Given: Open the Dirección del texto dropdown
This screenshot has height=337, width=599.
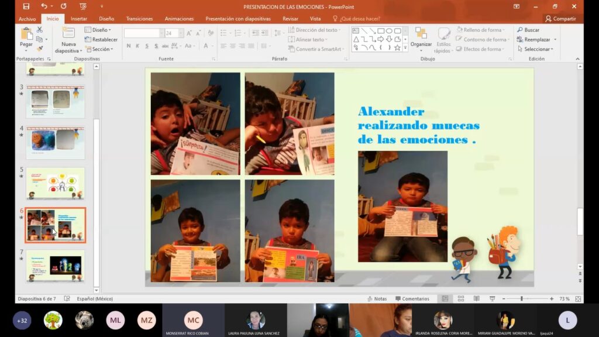Looking at the screenshot, I should click(x=314, y=30).
